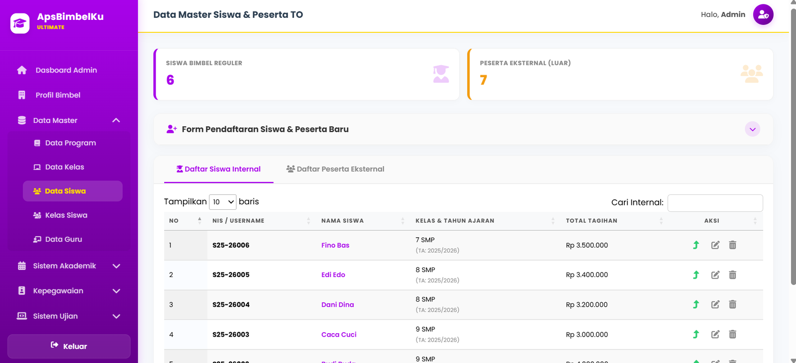Click the group icon in Peserta Eksternal card
This screenshot has width=796, height=363.
pyautogui.click(x=752, y=74)
